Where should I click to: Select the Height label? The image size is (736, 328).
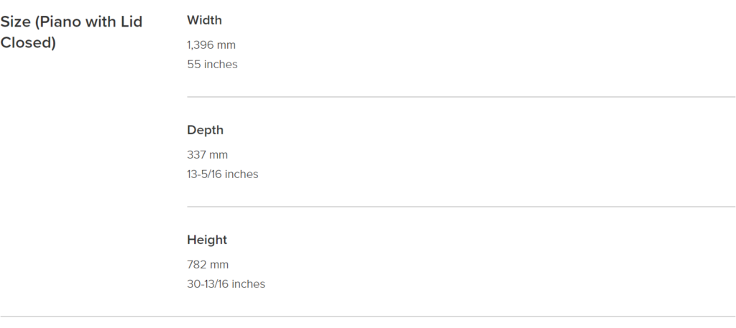coord(207,240)
